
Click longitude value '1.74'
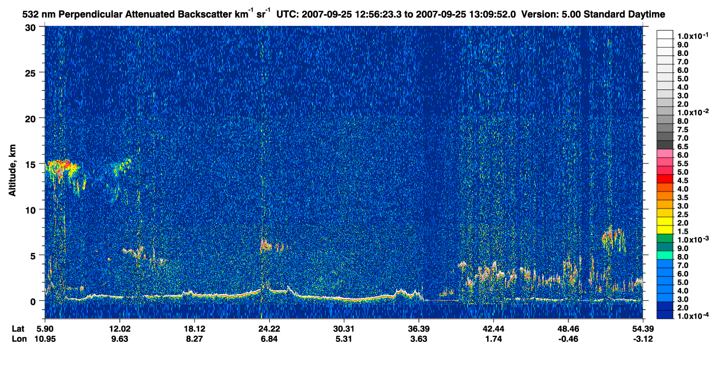pos(493,339)
